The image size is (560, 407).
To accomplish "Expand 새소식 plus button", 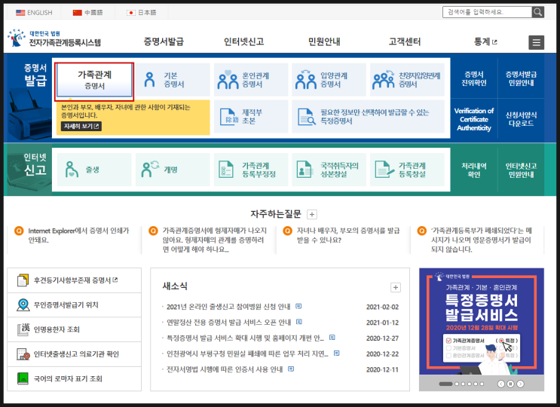I will [396, 287].
